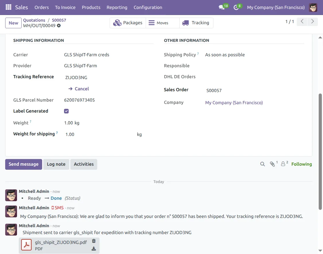Open the apps grid home menu
323x254 pixels.
tap(8, 7)
